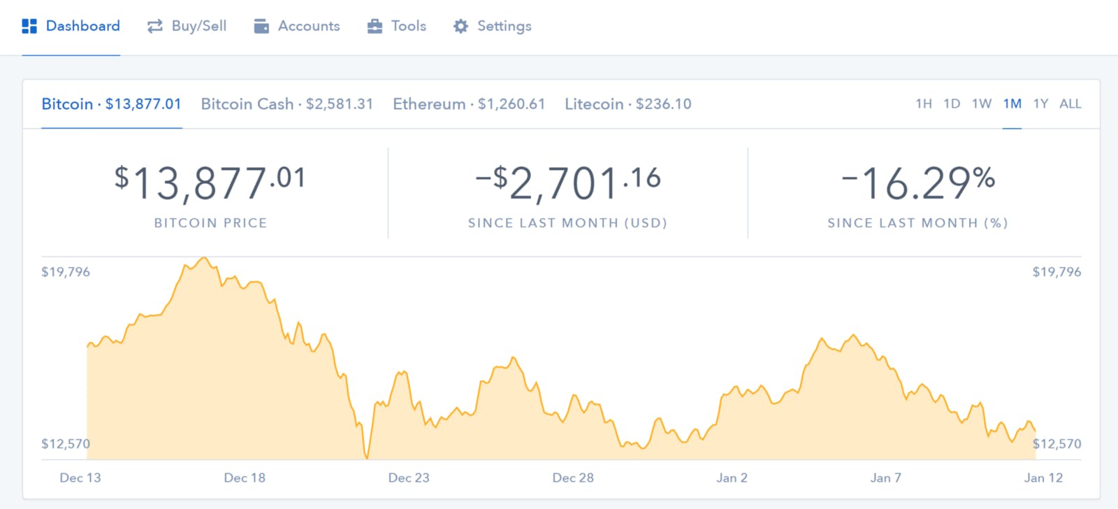Click the Buy/Sell swap arrows icon
Image resolution: width=1118 pixels, height=509 pixels.
[x=154, y=26]
